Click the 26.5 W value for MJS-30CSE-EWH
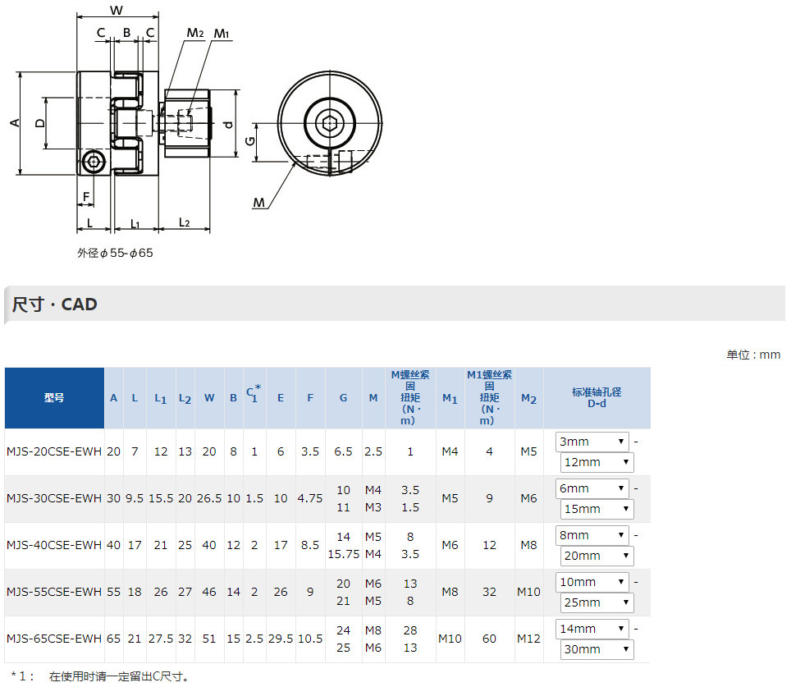The image size is (791, 687). (209, 498)
